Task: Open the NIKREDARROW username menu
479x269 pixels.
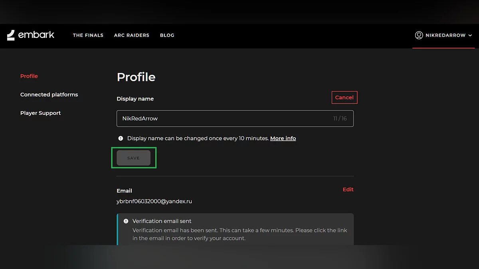Action: [445, 35]
